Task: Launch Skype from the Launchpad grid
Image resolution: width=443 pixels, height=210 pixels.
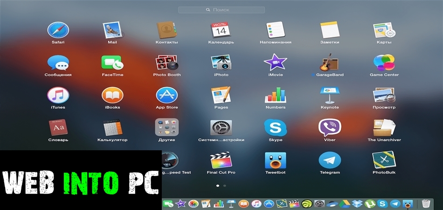Action: [x=276, y=127]
